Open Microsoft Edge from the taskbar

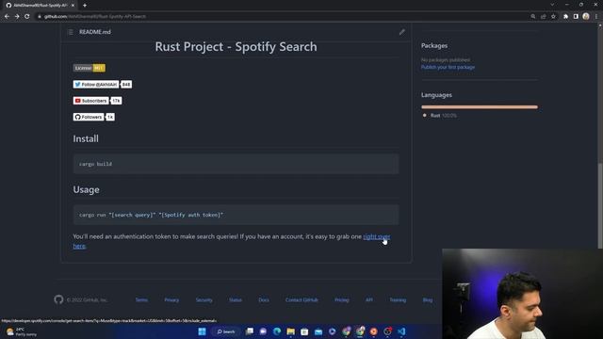pos(277,331)
